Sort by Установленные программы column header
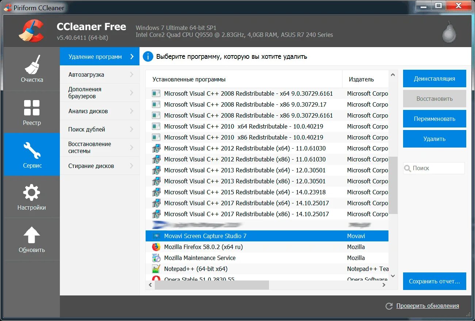Screen dimensions: 475x321 (x=244, y=79)
